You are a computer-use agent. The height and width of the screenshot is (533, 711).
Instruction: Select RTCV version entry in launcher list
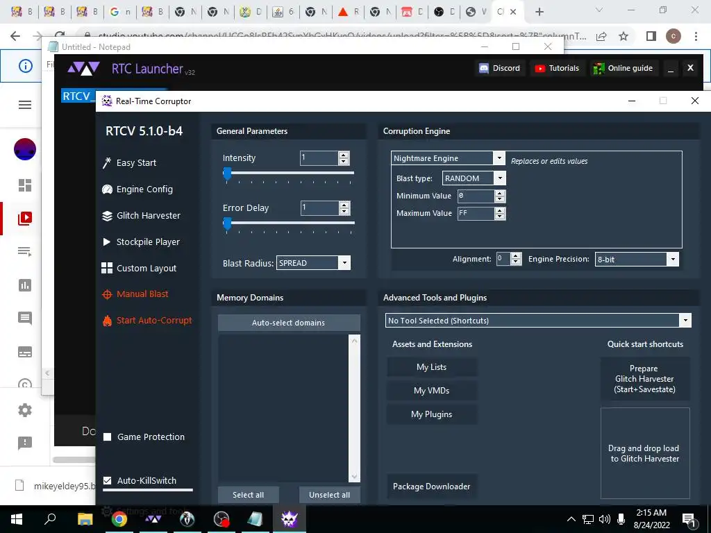pos(78,96)
